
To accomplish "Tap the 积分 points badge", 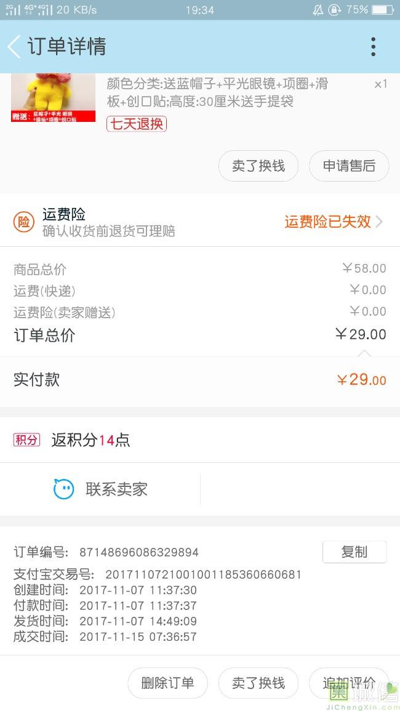I will (26, 440).
